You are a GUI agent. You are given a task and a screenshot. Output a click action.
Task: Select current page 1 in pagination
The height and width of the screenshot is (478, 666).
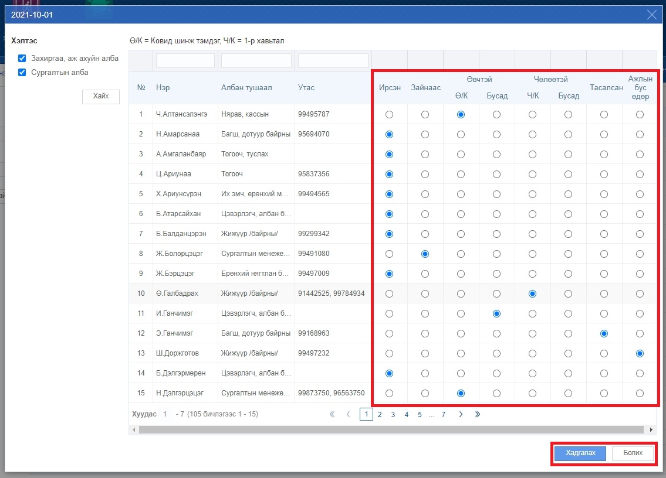click(366, 414)
